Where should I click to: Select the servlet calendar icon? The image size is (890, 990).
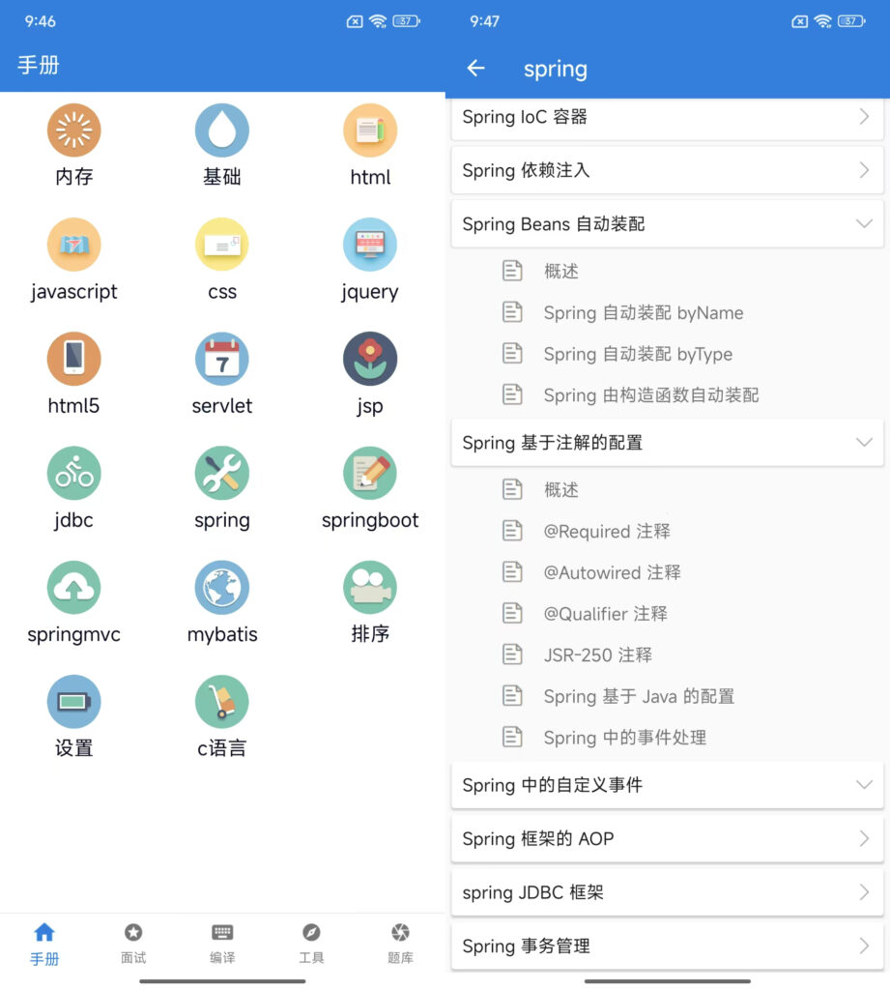222,359
